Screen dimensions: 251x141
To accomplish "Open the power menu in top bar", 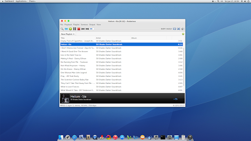I will (248, 1).
